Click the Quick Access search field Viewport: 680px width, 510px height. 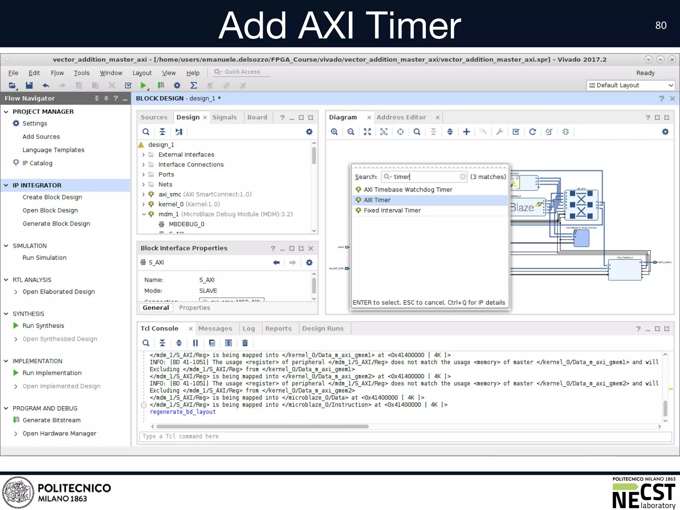pos(242,72)
